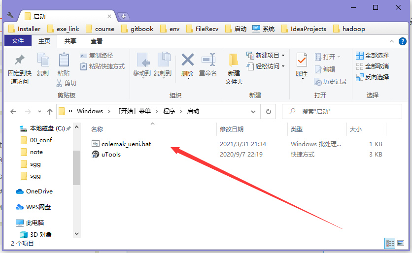Image resolution: width=412 pixels, height=253 pixels.
Task: Click 编辑 in the ribbon
Action: [x=325, y=69]
